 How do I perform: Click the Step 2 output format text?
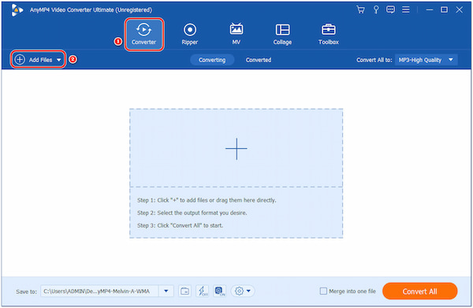(192, 213)
